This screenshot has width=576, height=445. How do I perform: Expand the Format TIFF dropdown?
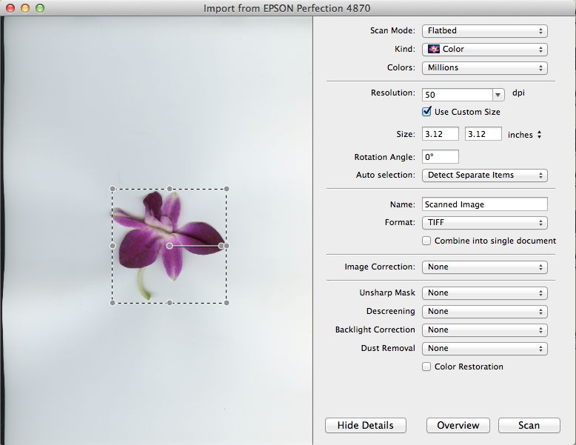tap(484, 222)
